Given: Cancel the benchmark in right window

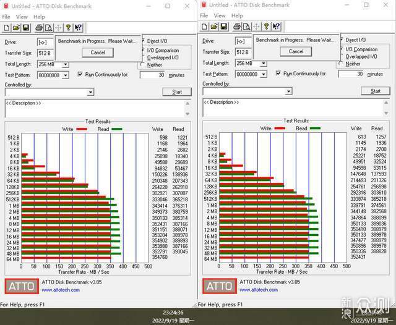Looking at the screenshot, I should 296,51.
